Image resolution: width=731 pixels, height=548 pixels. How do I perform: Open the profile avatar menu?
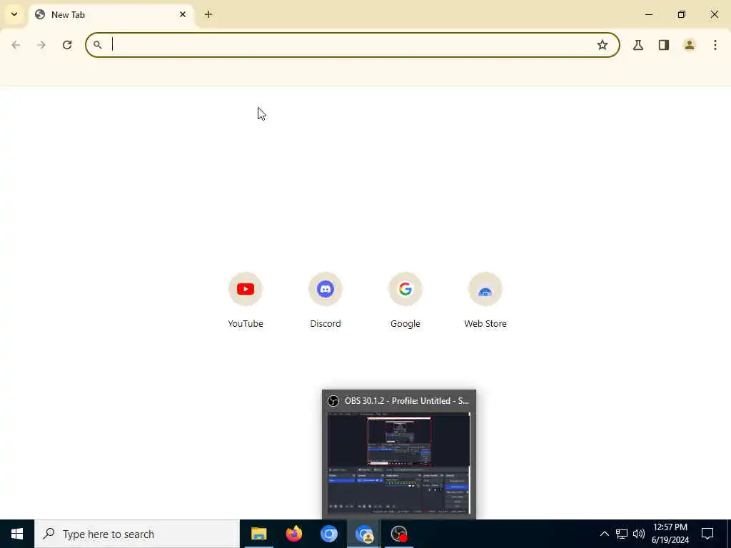(x=690, y=45)
